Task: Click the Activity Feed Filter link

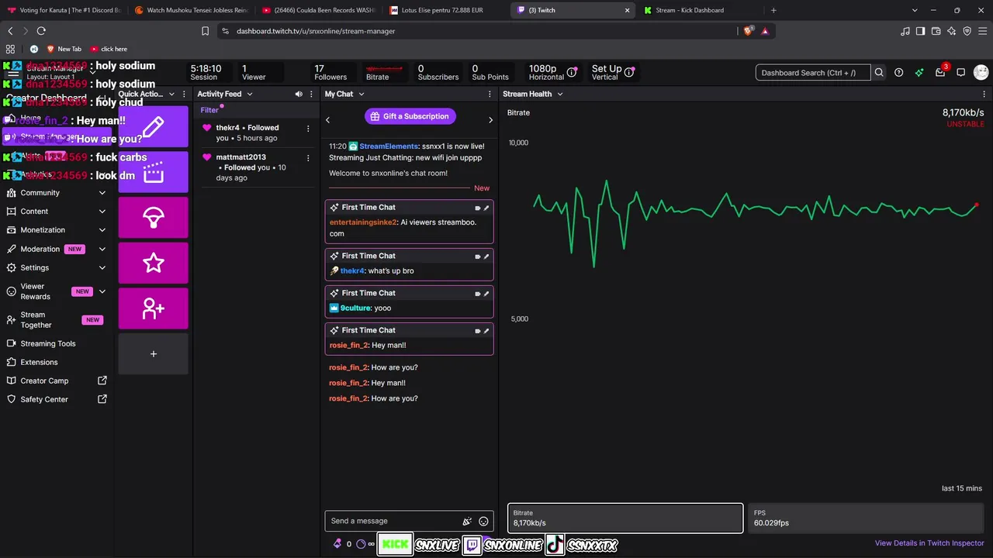Action: tap(209, 110)
